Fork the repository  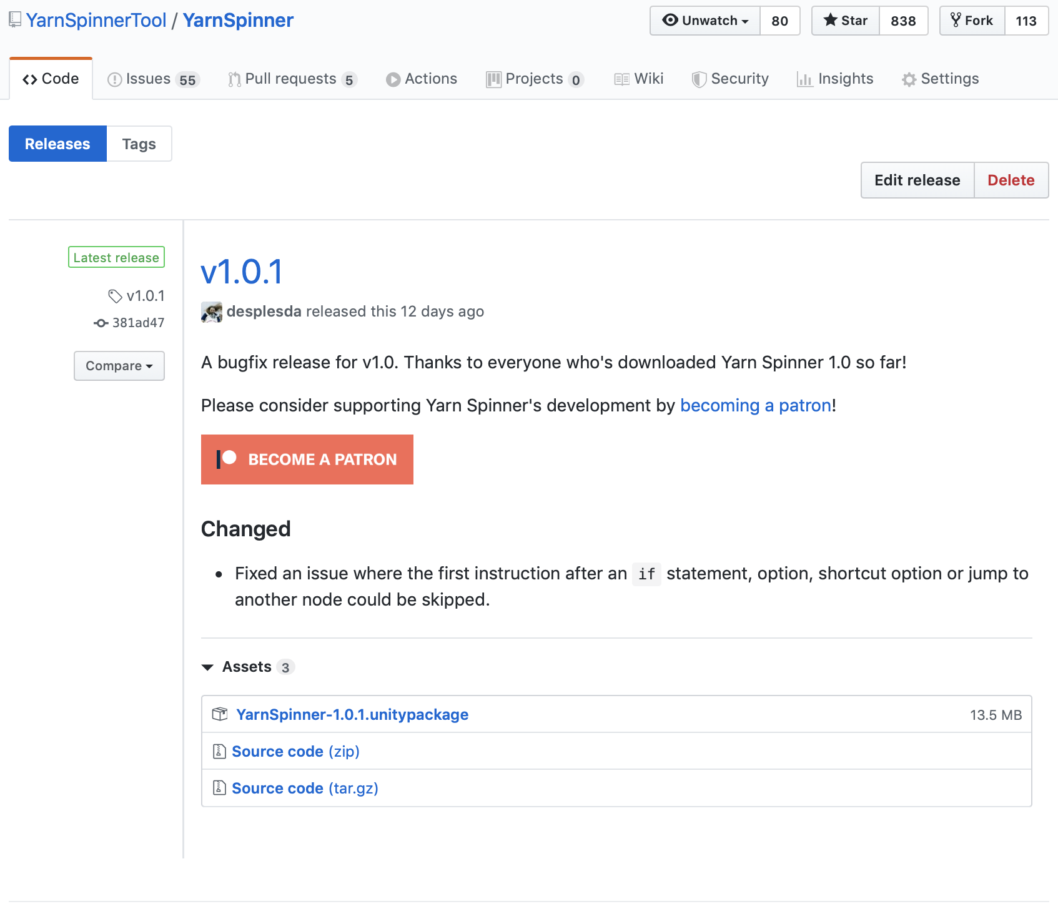coord(972,21)
